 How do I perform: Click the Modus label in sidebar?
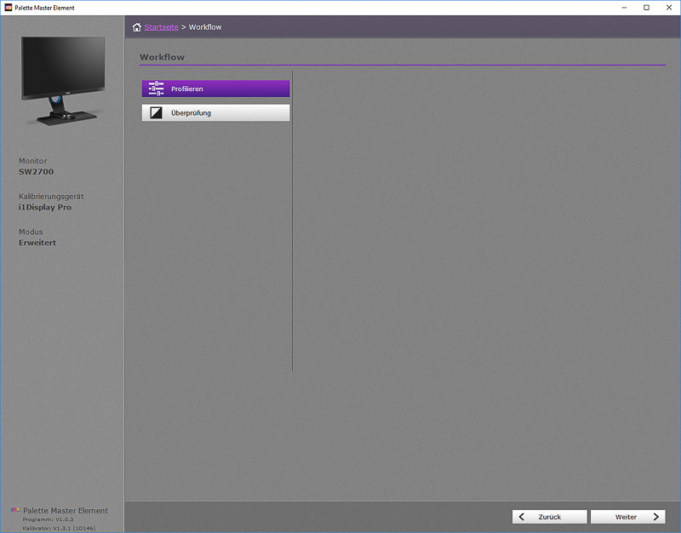tap(31, 232)
